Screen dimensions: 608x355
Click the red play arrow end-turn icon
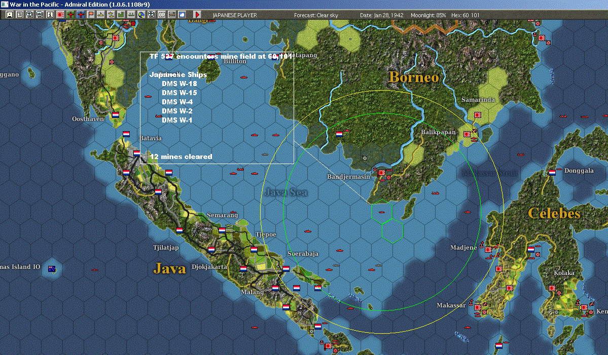tap(197, 15)
